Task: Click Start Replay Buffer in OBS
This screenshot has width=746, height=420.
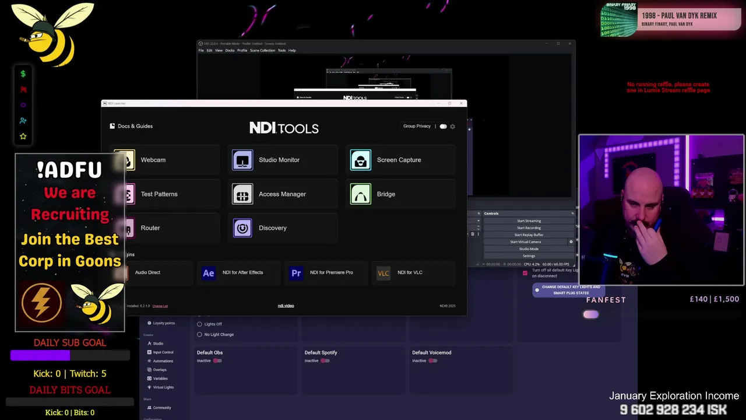Action: point(529,235)
